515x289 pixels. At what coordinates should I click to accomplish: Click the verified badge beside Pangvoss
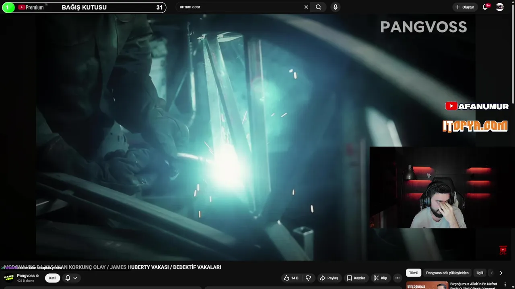37,276
